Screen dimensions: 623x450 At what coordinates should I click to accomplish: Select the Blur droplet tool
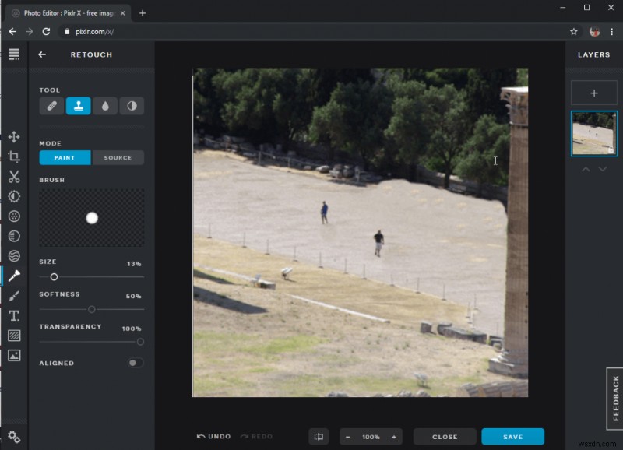(105, 105)
